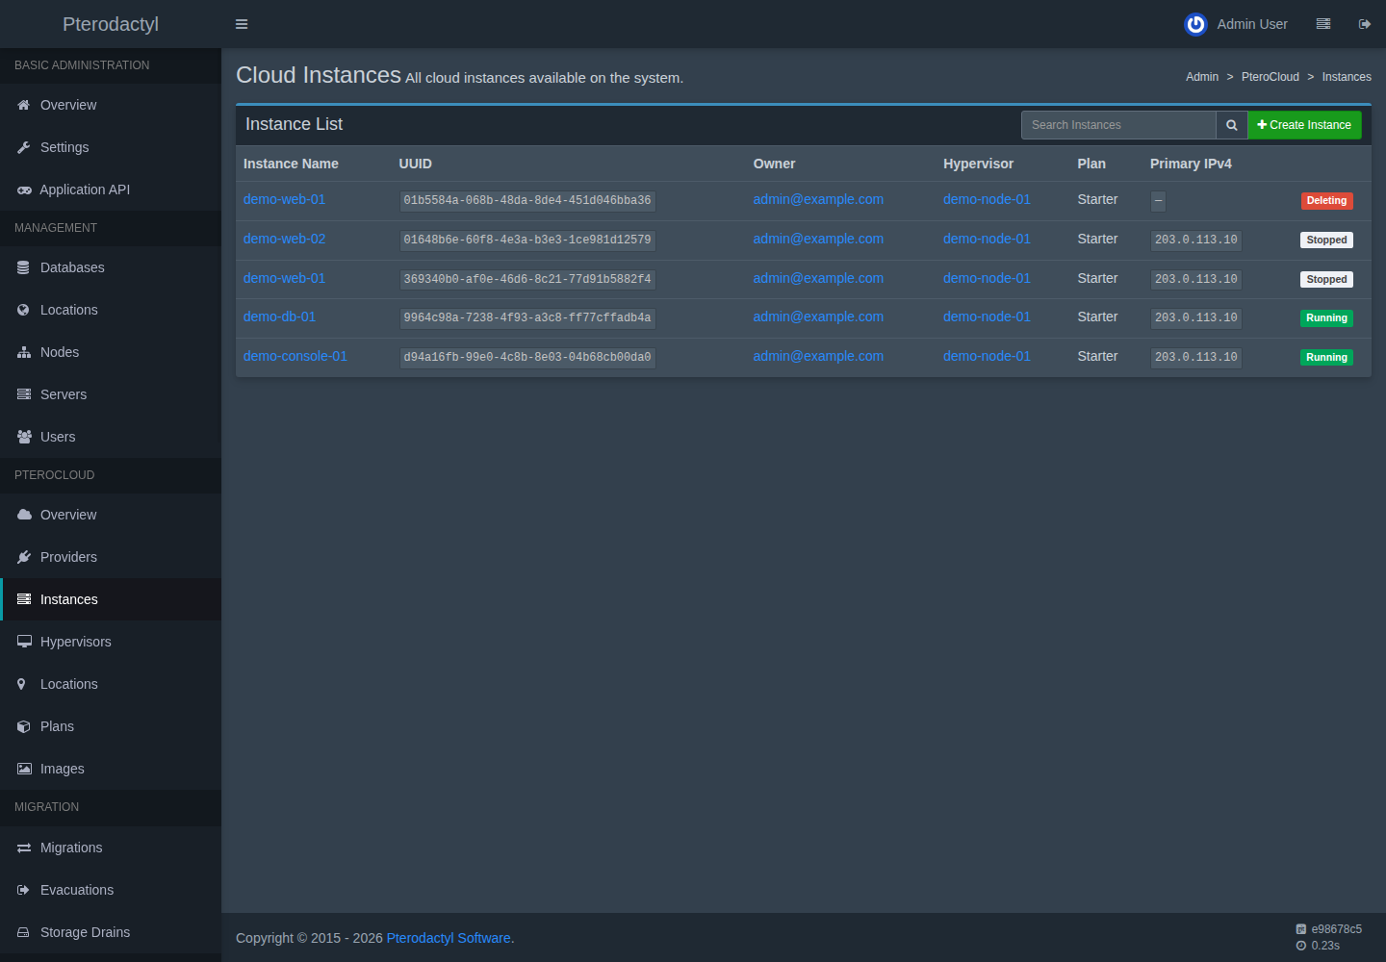
Task: Focus the Search Instances field
Action: pyautogui.click(x=1118, y=125)
